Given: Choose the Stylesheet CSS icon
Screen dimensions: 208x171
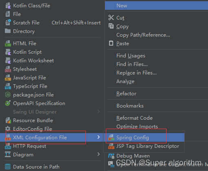Looking at the screenshot, I should [8, 69].
